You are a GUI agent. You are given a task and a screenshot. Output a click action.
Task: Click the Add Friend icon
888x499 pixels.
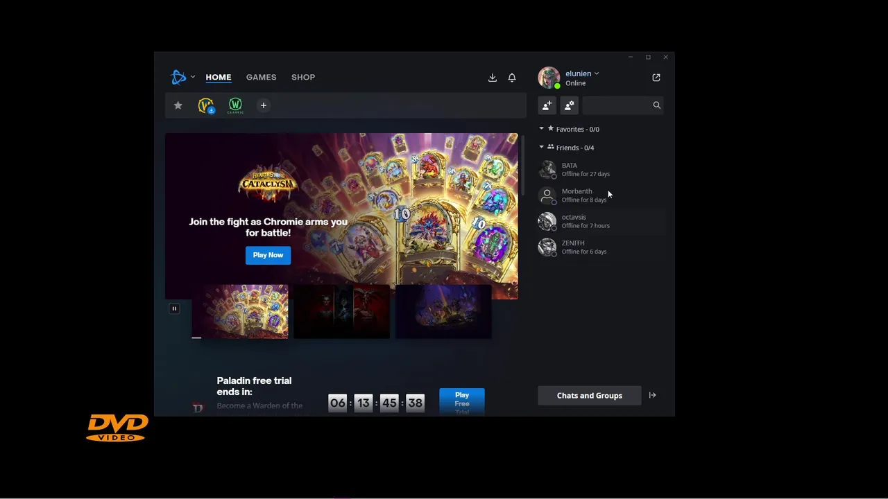547,105
